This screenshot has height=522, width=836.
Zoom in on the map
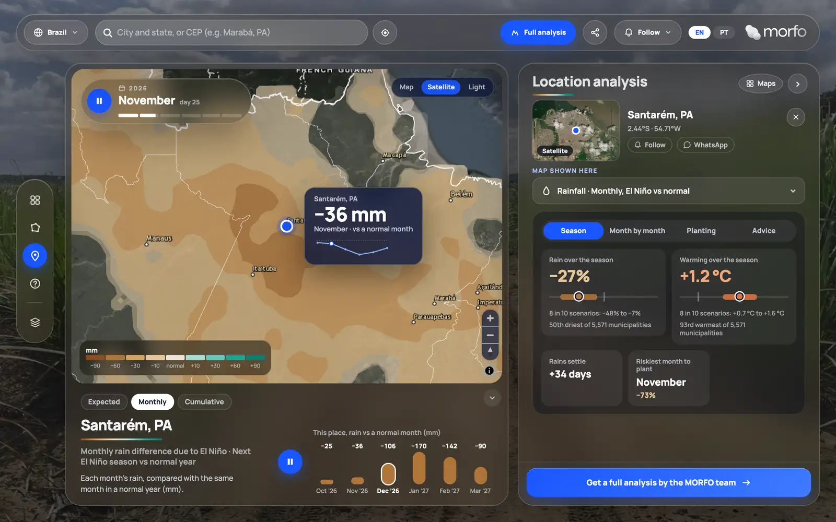490,318
